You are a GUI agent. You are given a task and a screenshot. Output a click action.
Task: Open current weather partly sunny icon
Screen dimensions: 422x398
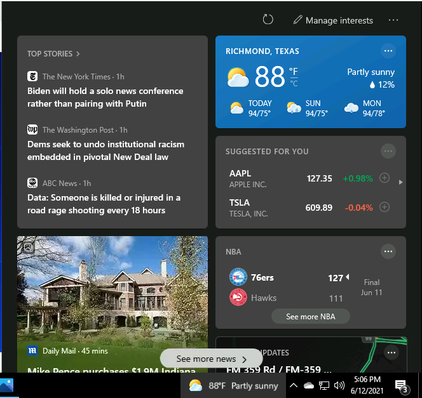pos(238,77)
